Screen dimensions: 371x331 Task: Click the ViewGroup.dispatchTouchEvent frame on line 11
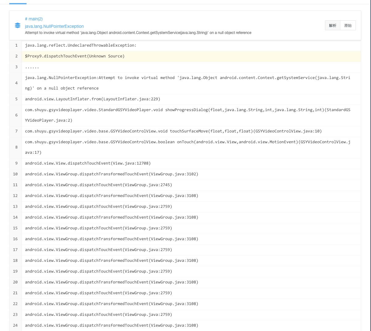[x=99, y=185]
